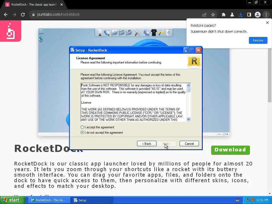Toggle the browser side panel icon
The height and width of the screenshot is (204, 272).
(x=249, y=15)
